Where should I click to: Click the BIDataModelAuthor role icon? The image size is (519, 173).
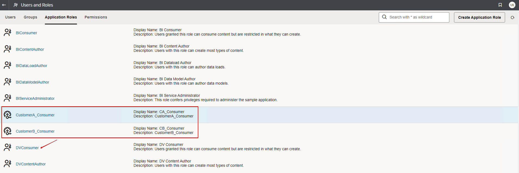pyautogui.click(x=8, y=82)
